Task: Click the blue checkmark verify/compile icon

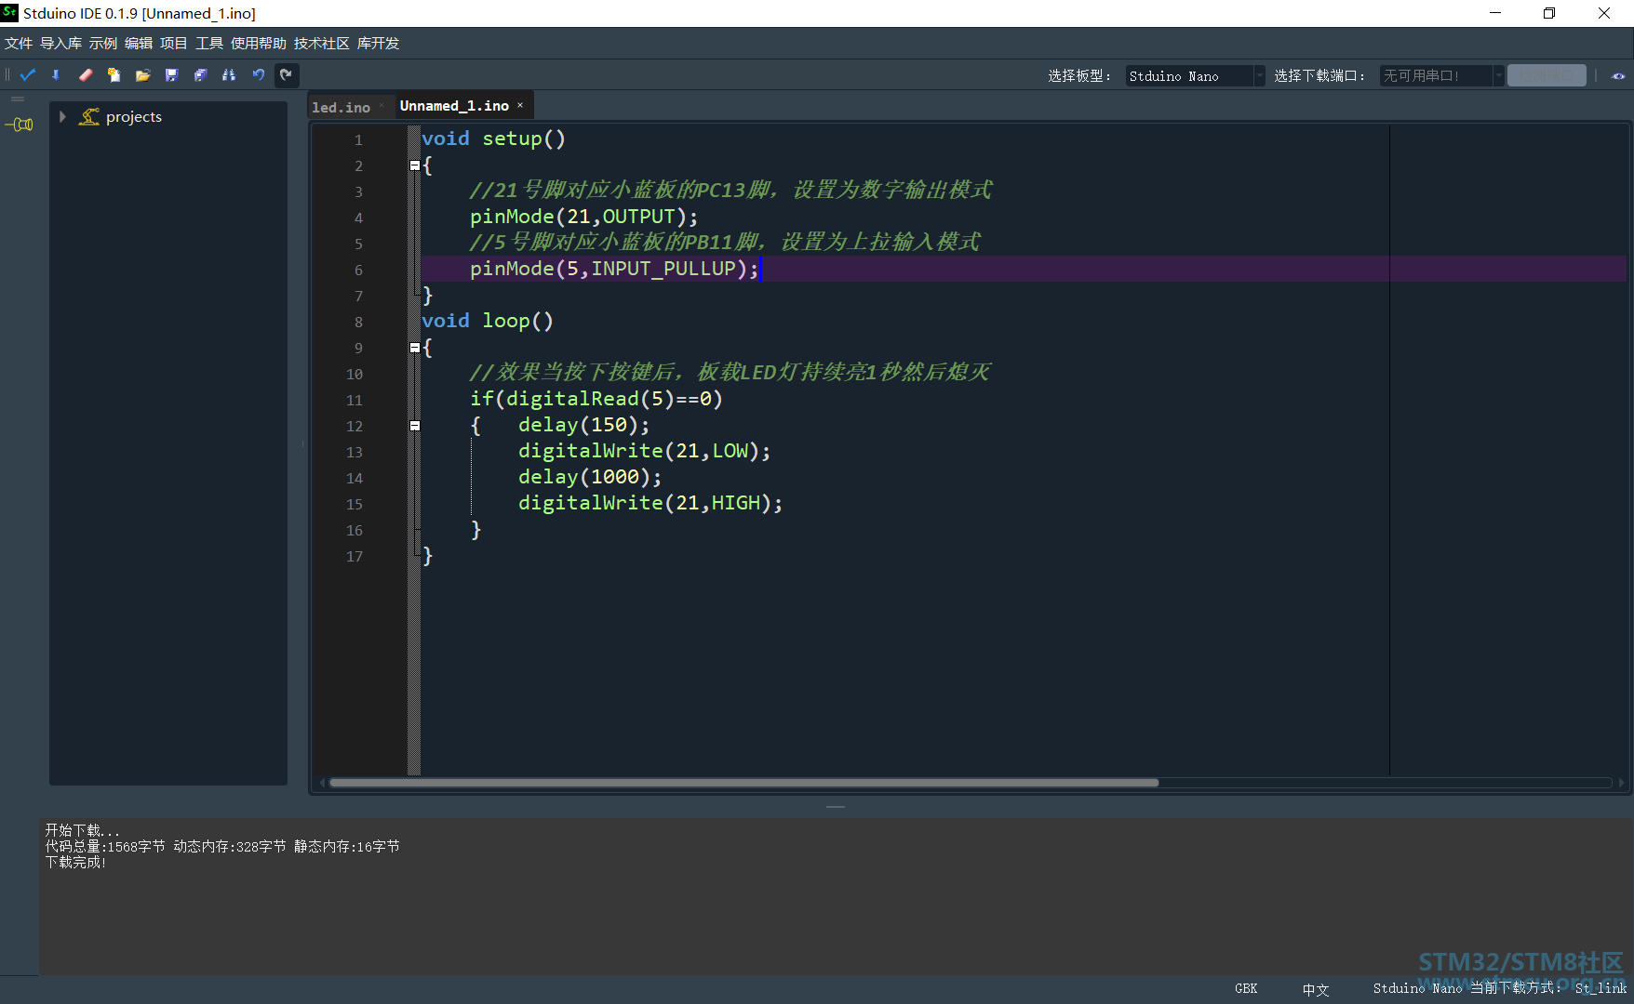Action: pyautogui.click(x=28, y=75)
